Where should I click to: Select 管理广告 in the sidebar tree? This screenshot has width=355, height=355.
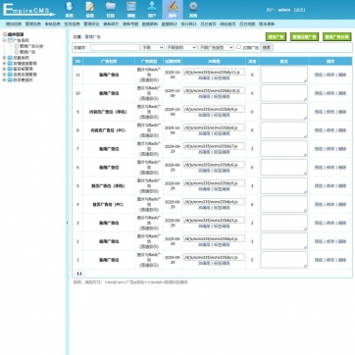click(27, 52)
